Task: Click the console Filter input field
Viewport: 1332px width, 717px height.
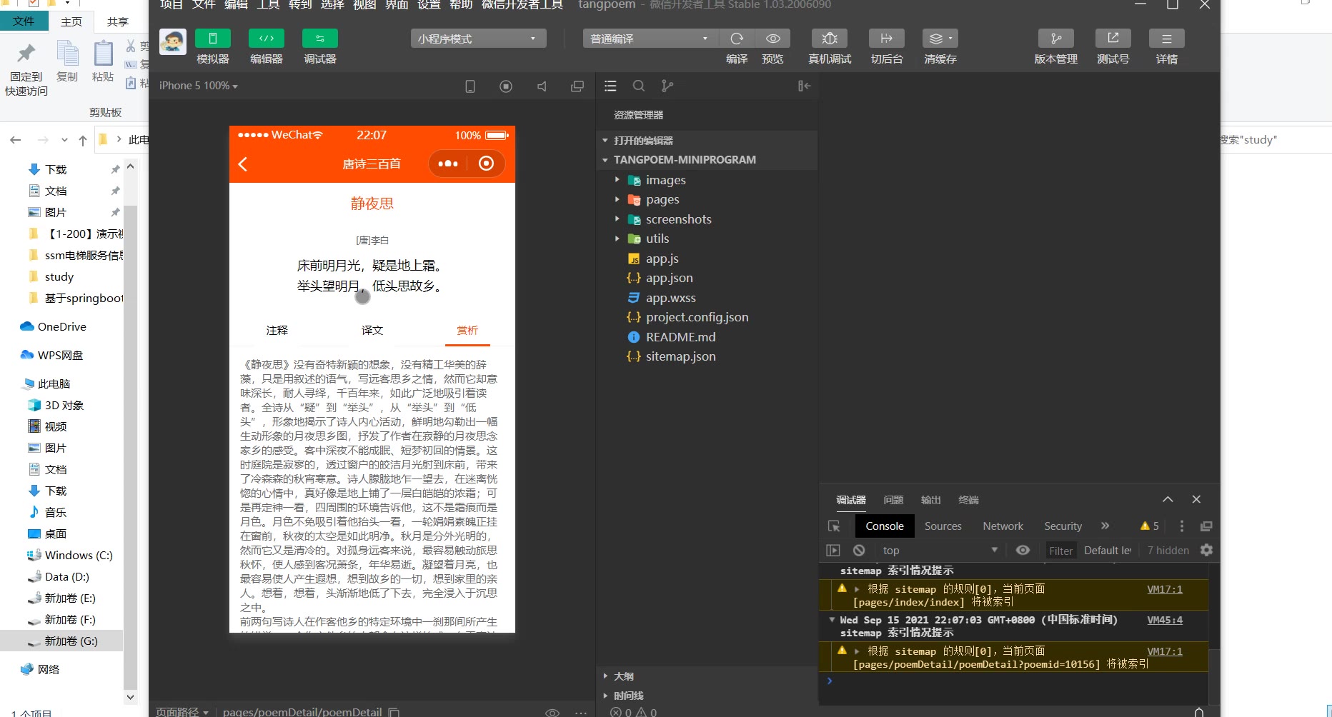Action: click(1060, 550)
